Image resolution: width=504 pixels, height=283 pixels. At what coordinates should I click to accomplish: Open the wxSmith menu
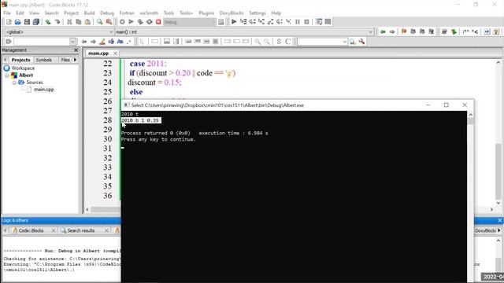149,13
